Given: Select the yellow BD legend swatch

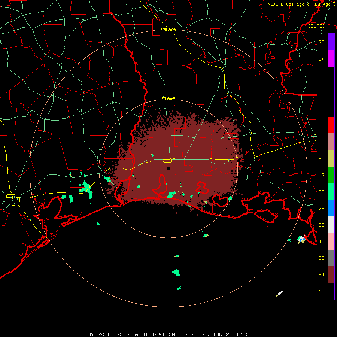Looking at the screenshot, I should click(x=331, y=158).
